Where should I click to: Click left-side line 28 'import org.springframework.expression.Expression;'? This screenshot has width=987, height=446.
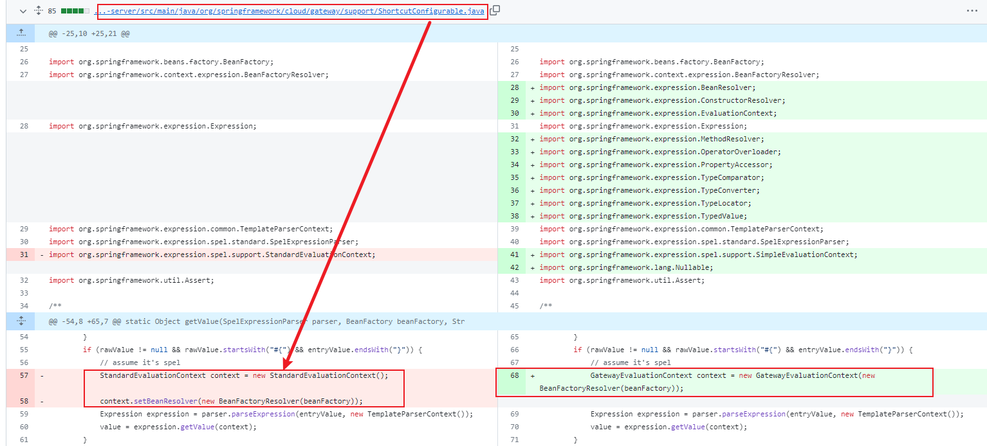[x=152, y=126]
